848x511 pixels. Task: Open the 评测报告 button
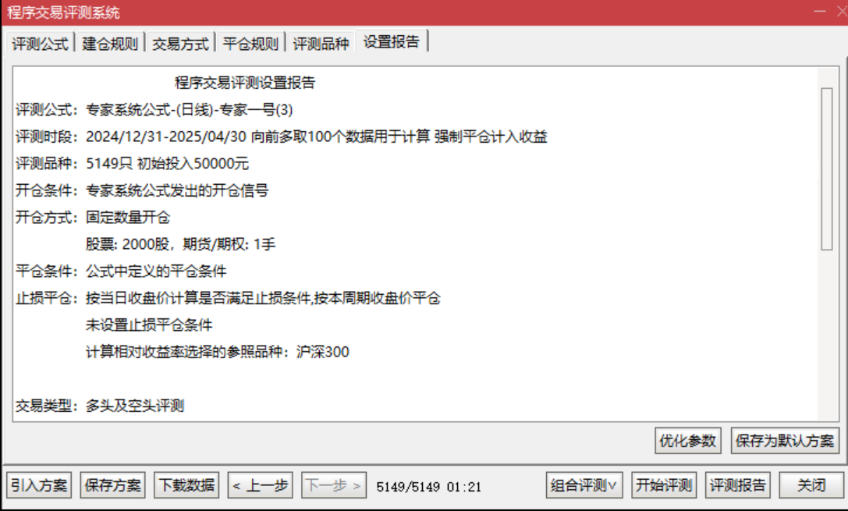coord(738,485)
